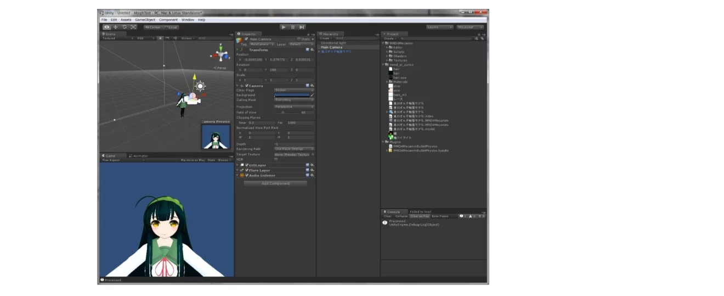Screen dimensions: 724x296
Task: Click the orientation gizmo in Scene view
Action: (x=220, y=54)
